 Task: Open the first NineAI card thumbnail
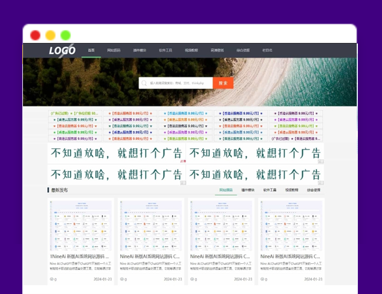(x=81, y=225)
